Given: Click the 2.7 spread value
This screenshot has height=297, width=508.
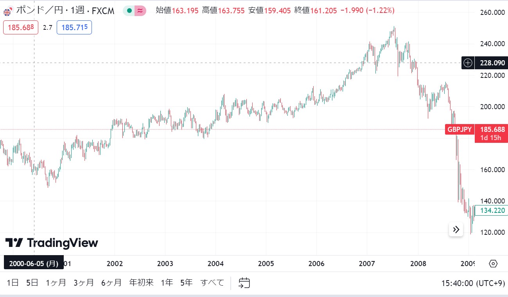Looking at the screenshot, I should click(47, 28).
